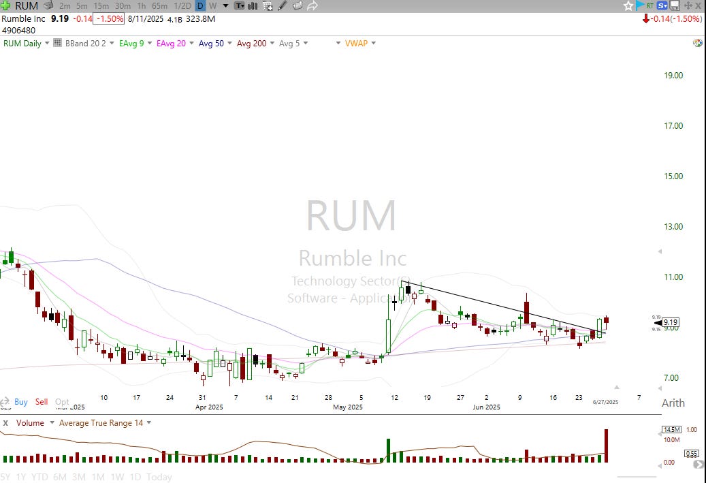Select the pencil drawing tools icon
Image resolution: width=706 pixels, height=483 pixels.
tap(283, 6)
